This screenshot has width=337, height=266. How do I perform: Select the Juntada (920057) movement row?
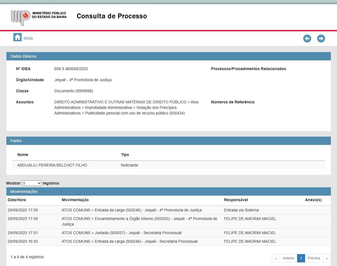point(169,233)
